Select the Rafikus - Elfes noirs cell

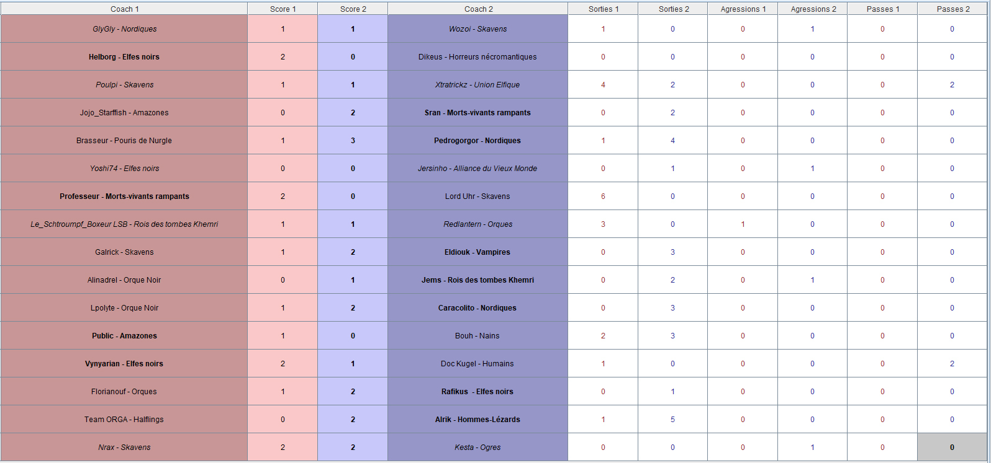(478, 392)
